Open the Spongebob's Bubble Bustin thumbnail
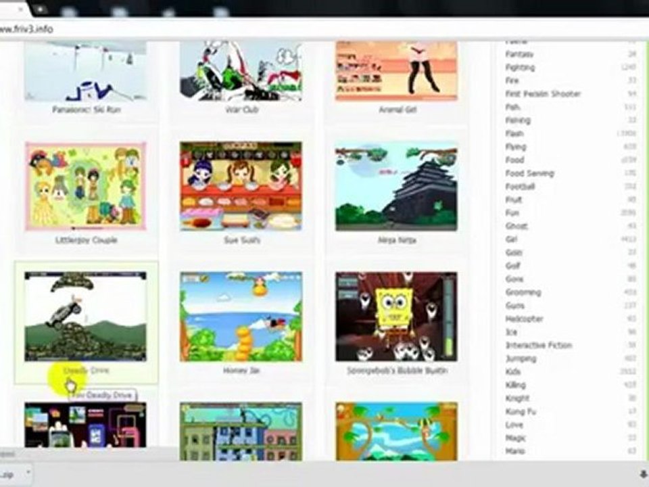This screenshot has width=649, height=487. pyautogui.click(x=397, y=317)
